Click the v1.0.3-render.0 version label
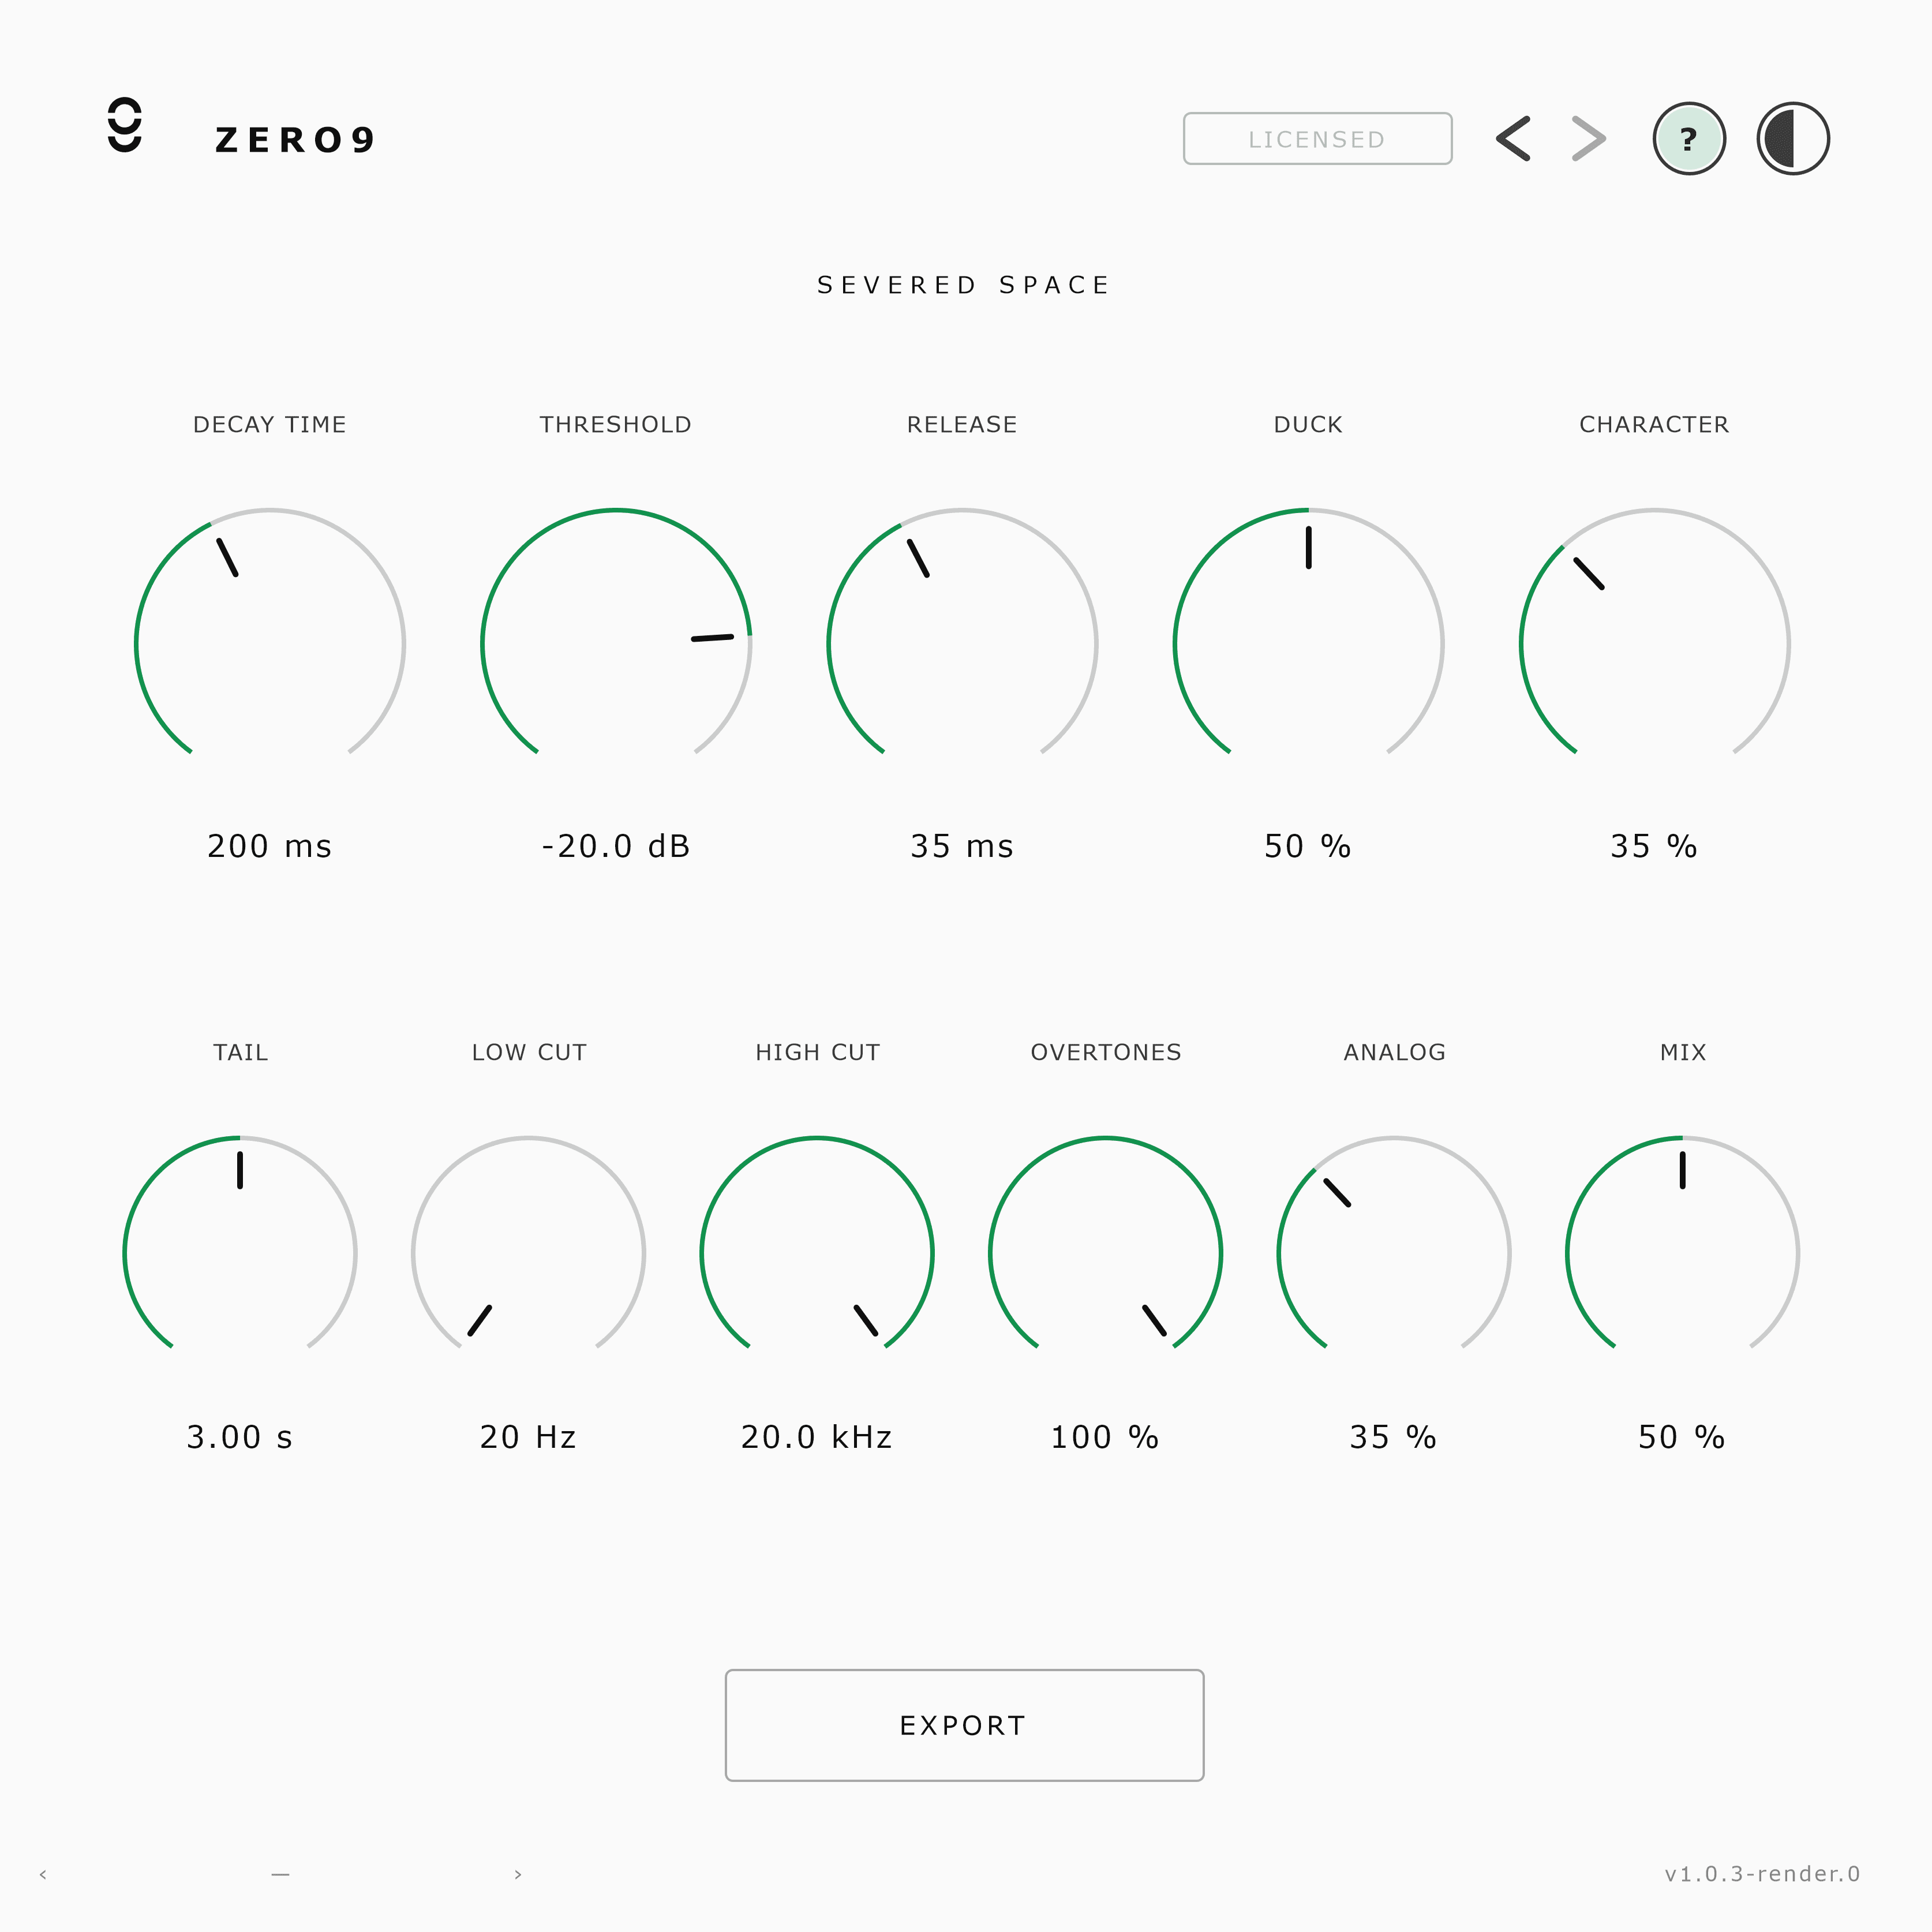The height and width of the screenshot is (1932, 1932). pyautogui.click(x=1762, y=1874)
